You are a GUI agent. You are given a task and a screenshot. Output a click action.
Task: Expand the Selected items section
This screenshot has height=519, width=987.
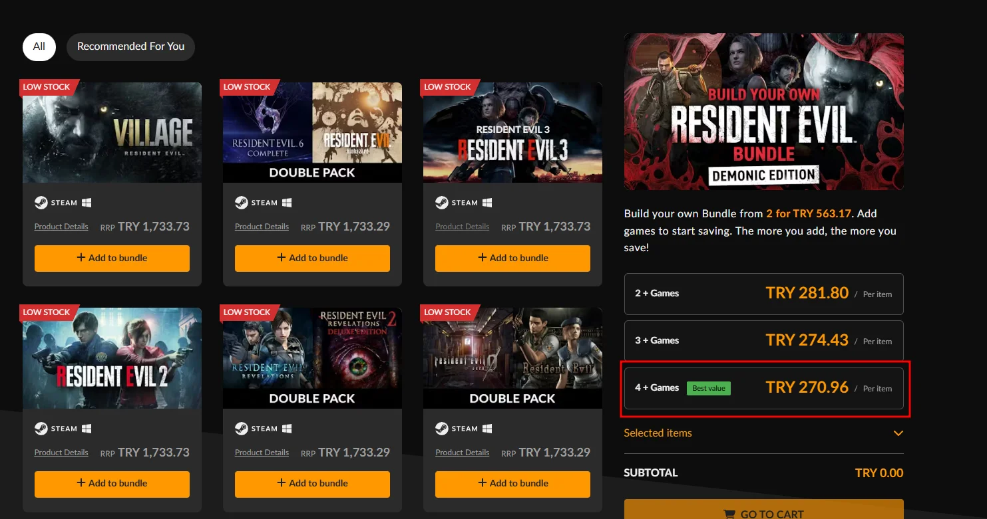coord(764,433)
